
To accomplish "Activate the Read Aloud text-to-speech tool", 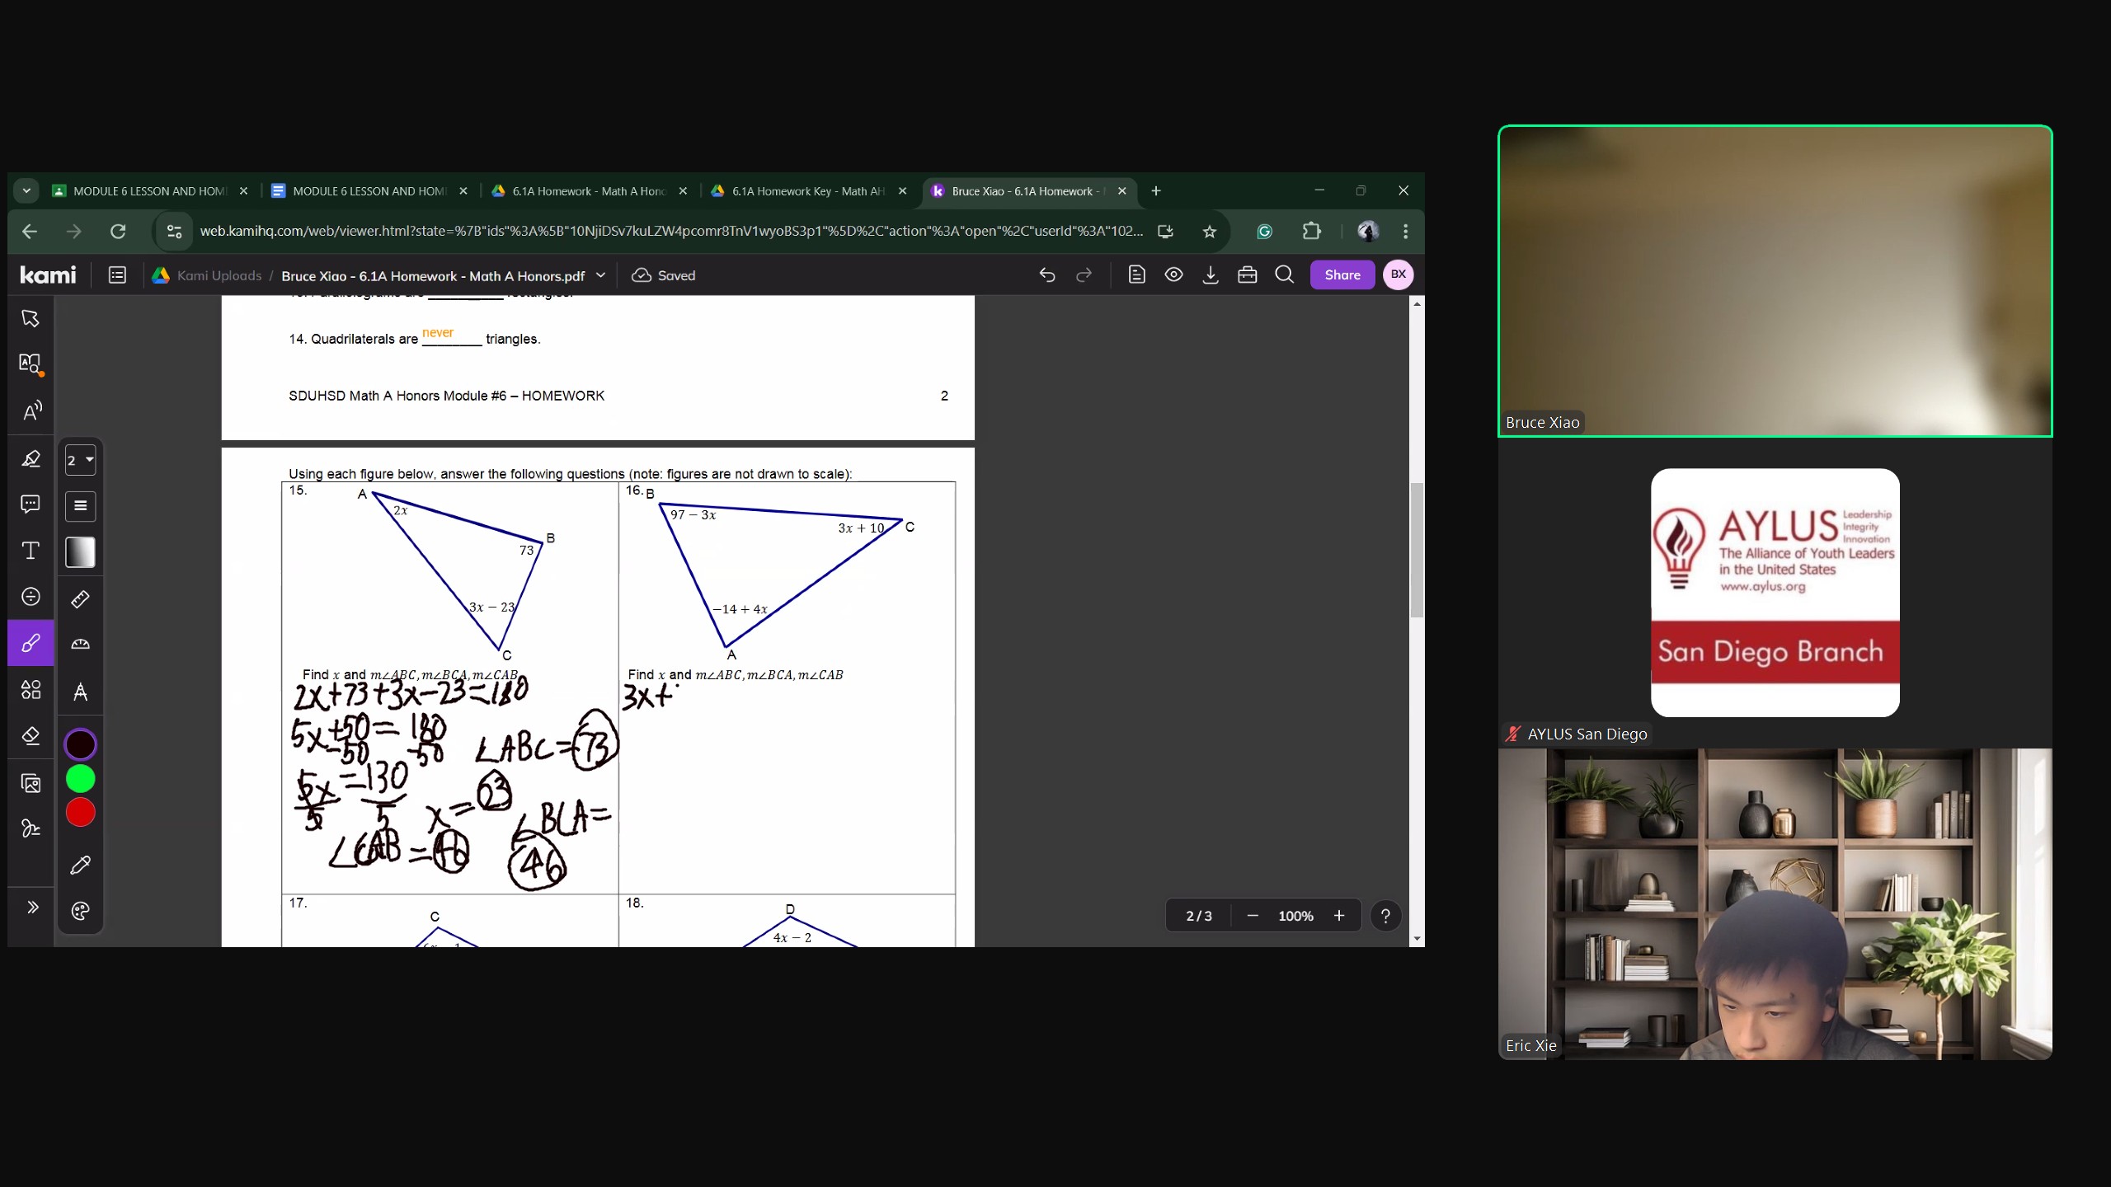I will tap(31, 411).
